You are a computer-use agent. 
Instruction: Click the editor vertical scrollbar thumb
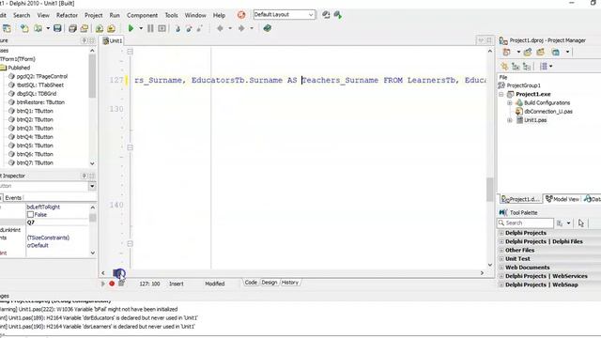490,190
